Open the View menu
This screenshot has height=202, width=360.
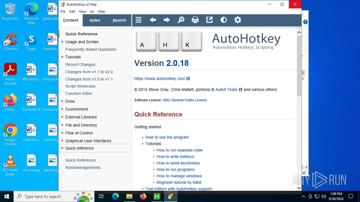[82, 12]
